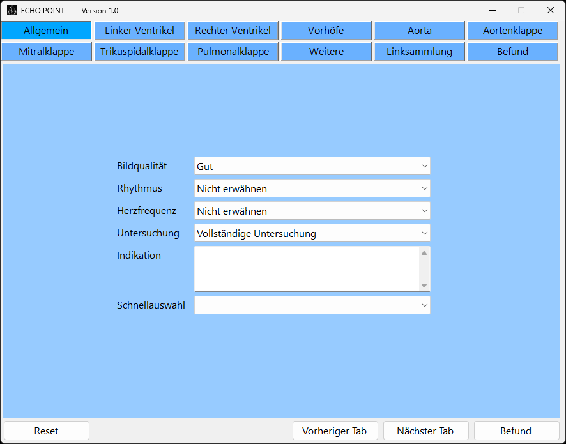Open the Rhythmus dropdown list
The height and width of the screenshot is (444, 566).
(x=312, y=188)
